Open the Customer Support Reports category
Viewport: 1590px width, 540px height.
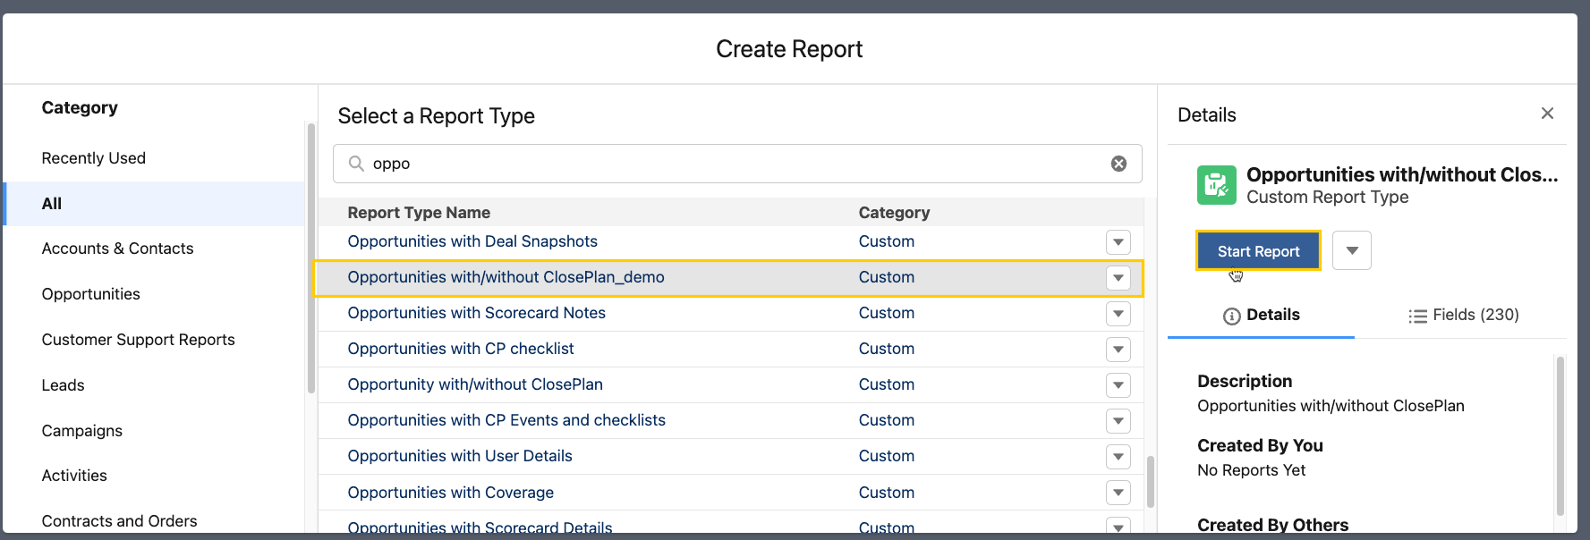click(138, 340)
